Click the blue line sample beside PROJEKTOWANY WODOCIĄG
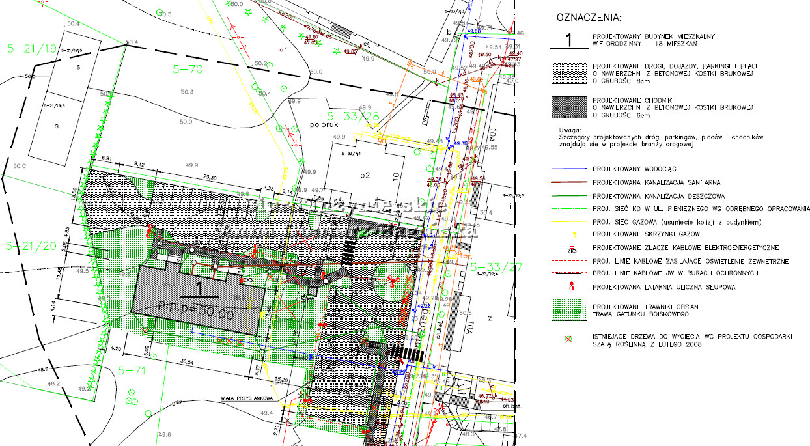This screenshot has height=446, width=810. pos(568,169)
